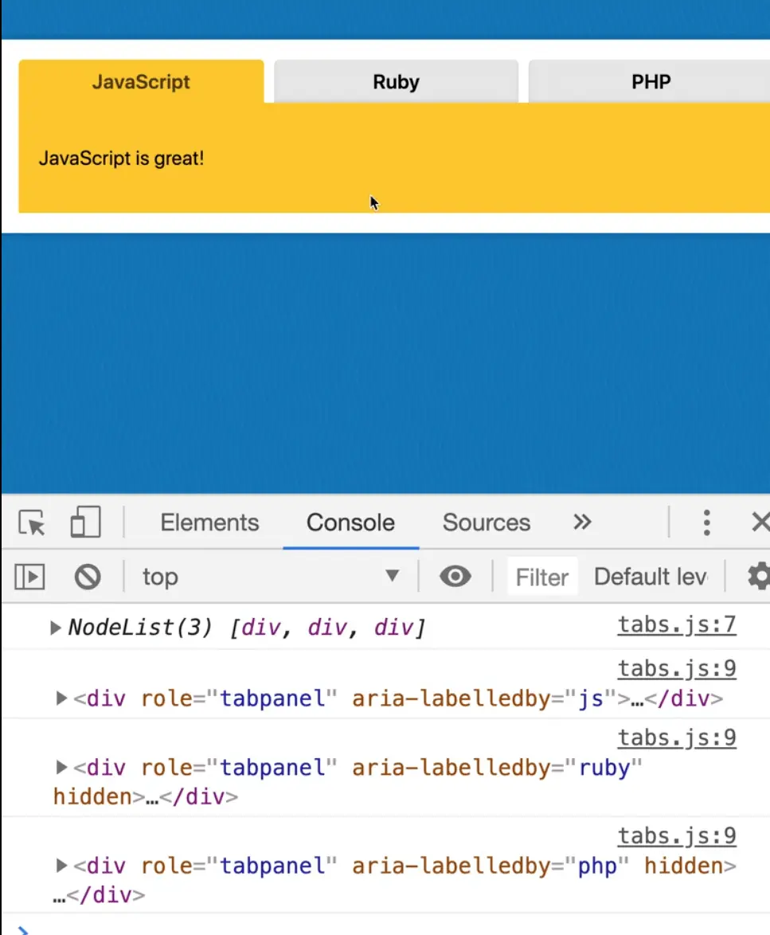This screenshot has height=935, width=770.
Task: Open the top context dropdown
Action: point(271,577)
